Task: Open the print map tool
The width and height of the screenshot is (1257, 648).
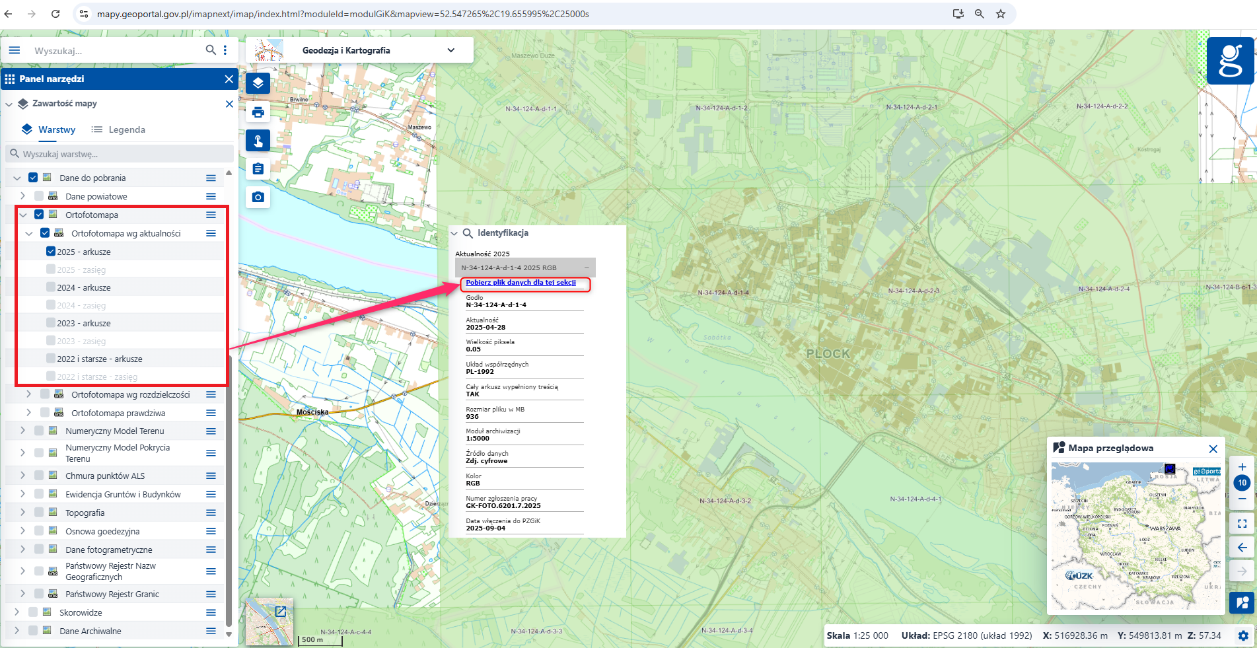Action: coord(258,112)
